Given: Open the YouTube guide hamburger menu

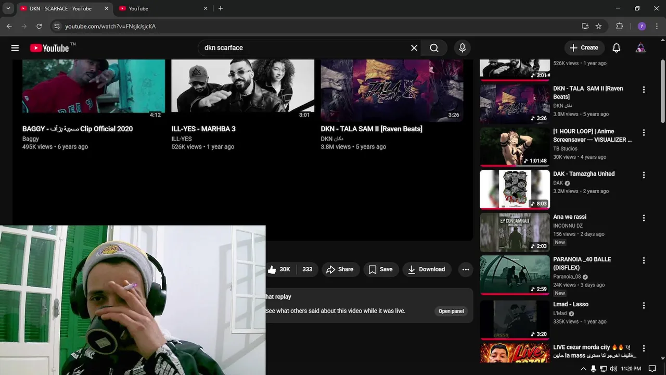Looking at the screenshot, I should [15, 48].
